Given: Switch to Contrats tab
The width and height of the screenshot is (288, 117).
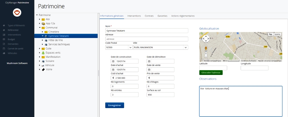Looking at the screenshot, I should point(149,16).
